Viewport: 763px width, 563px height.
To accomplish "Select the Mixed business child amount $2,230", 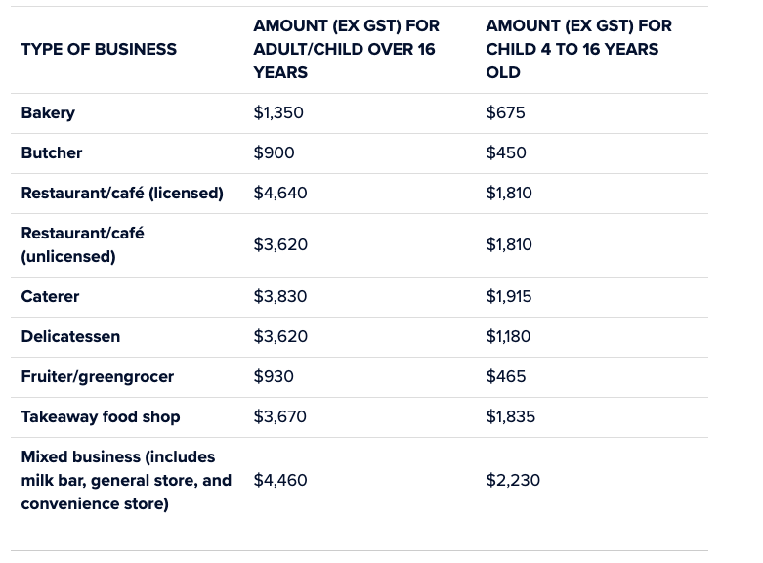I will (513, 480).
